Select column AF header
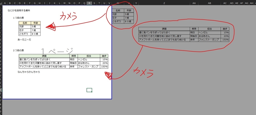This screenshot has width=256, height=115. [x=242, y=3]
